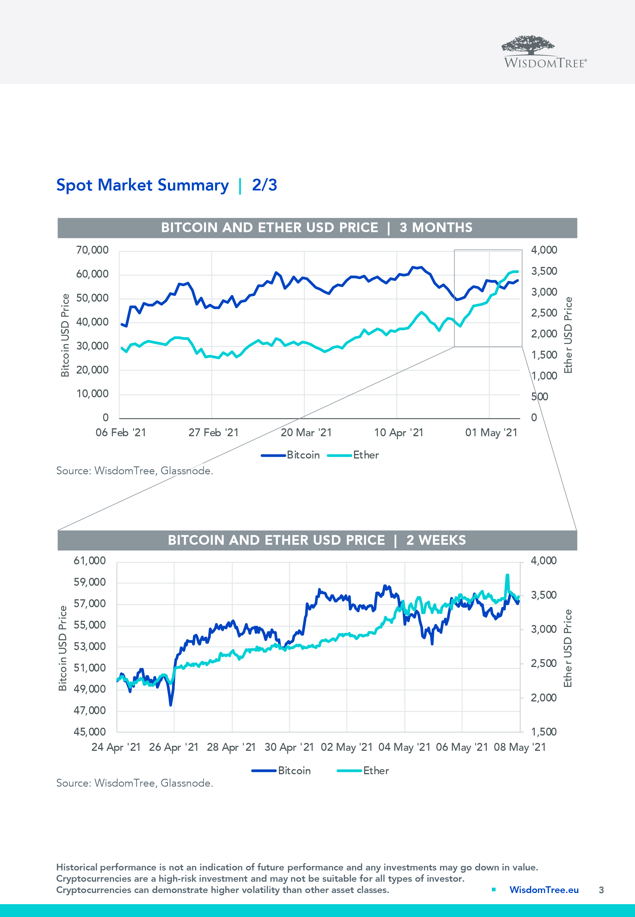Viewport: 635px width, 917px height.
Task: Open the WisdomTree.eu link
Action: pos(544,890)
